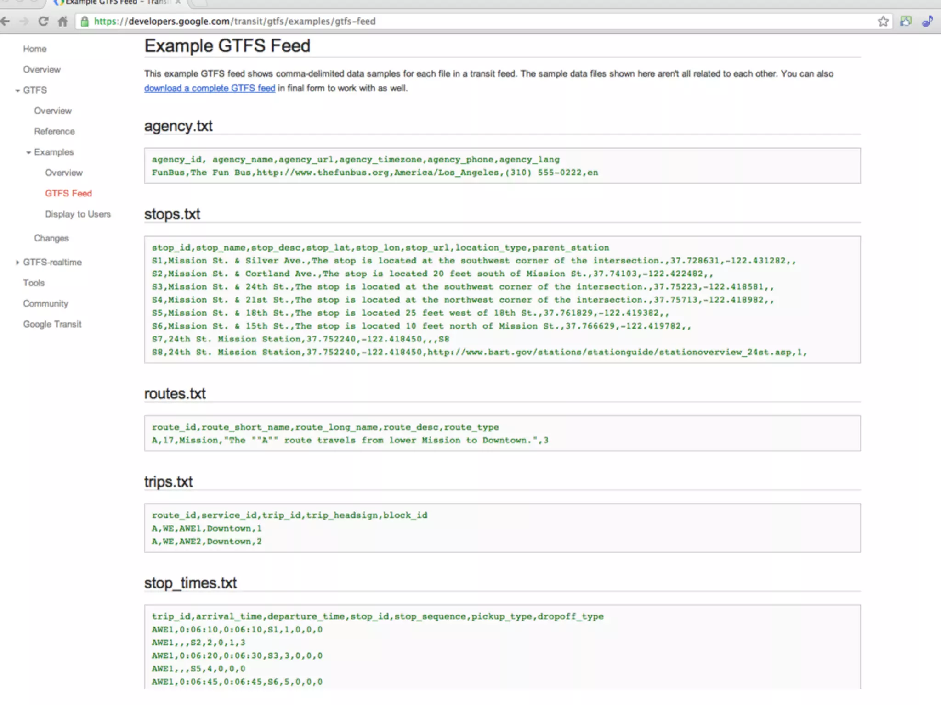Open the Tools sidebar link
Viewport: 941px width, 705px height.
[34, 283]
